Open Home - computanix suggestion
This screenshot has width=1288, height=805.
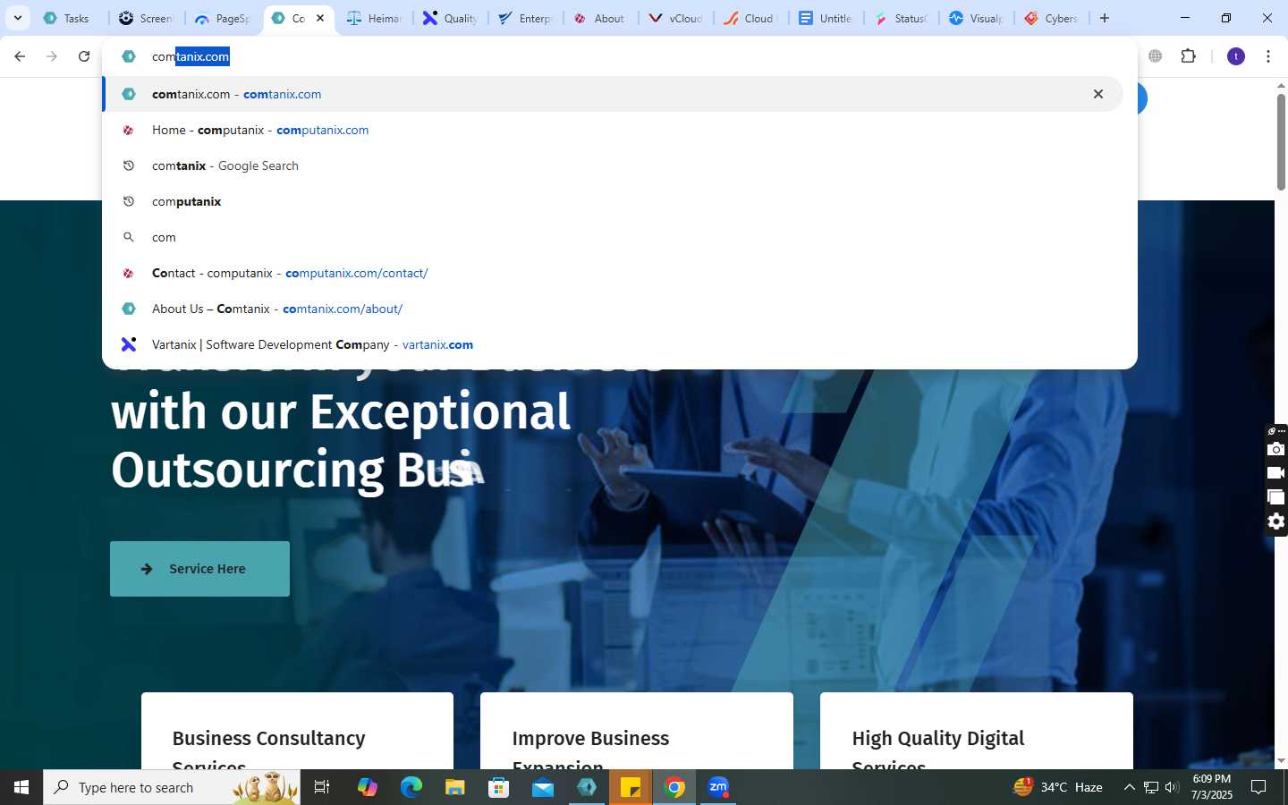pos(613,130)
